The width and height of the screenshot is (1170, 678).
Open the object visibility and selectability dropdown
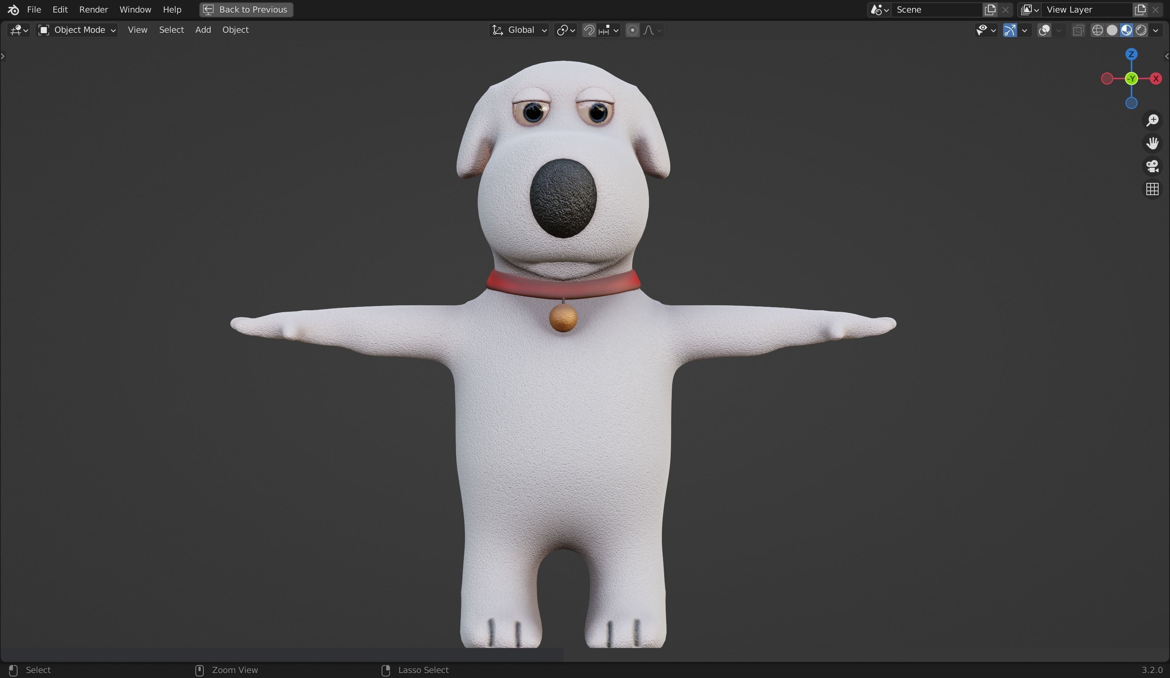pos(986,30)
